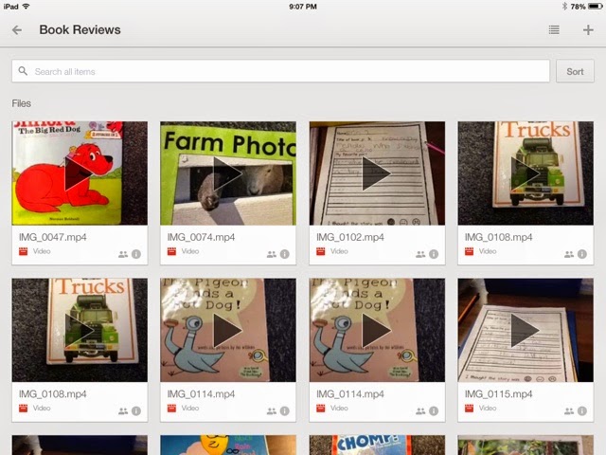Screen dimensions: 606x455
Task: Select file name IMG_0074.mp4
Action: point(201,237)
